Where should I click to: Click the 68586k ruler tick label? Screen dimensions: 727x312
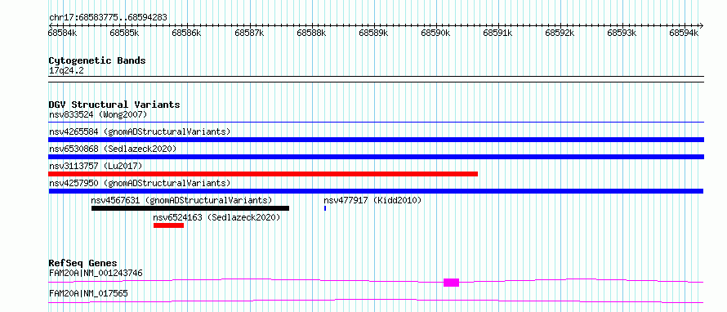(x=186, y=33)
